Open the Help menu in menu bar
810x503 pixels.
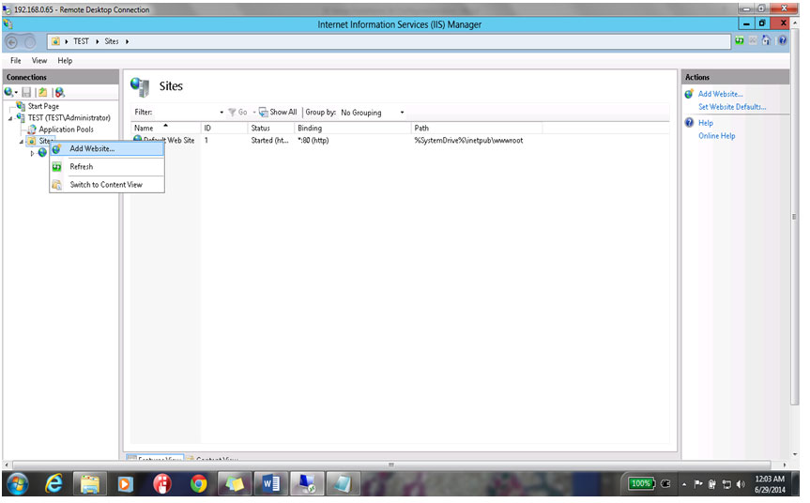65,60
